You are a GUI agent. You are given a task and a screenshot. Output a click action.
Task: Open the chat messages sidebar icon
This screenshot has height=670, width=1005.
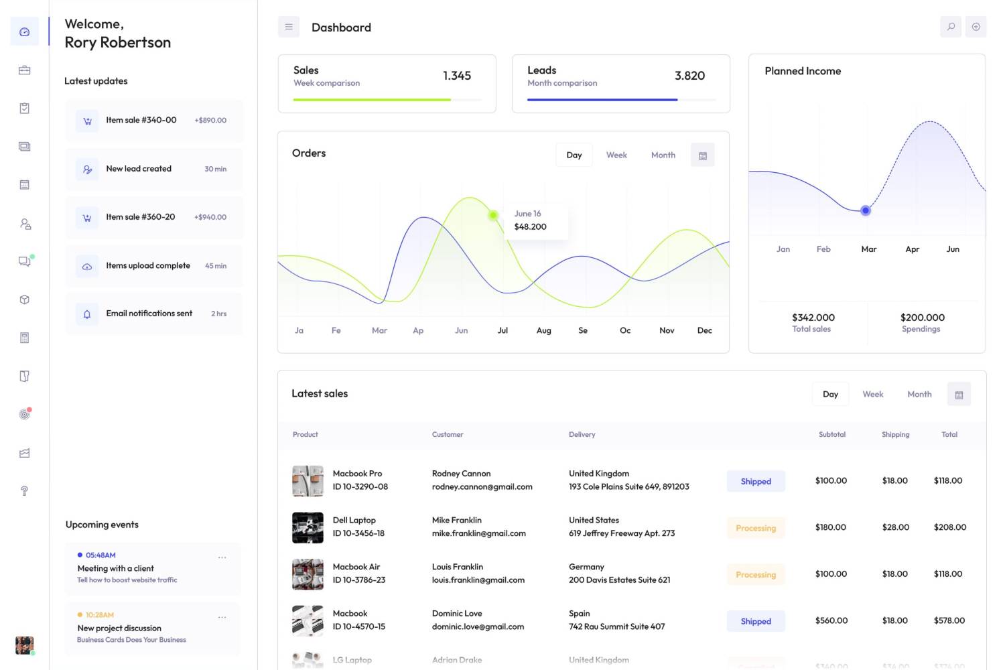[x=25, y=261]
